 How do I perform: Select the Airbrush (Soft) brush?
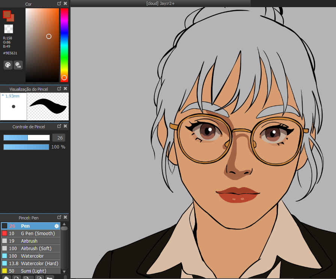[31, 248]
